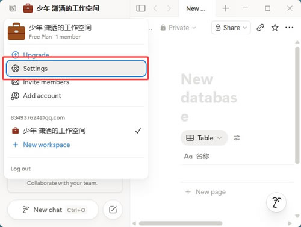Open the Private visibility dropdown
Viewport: 301px width, 227px height.
(178, 28)
